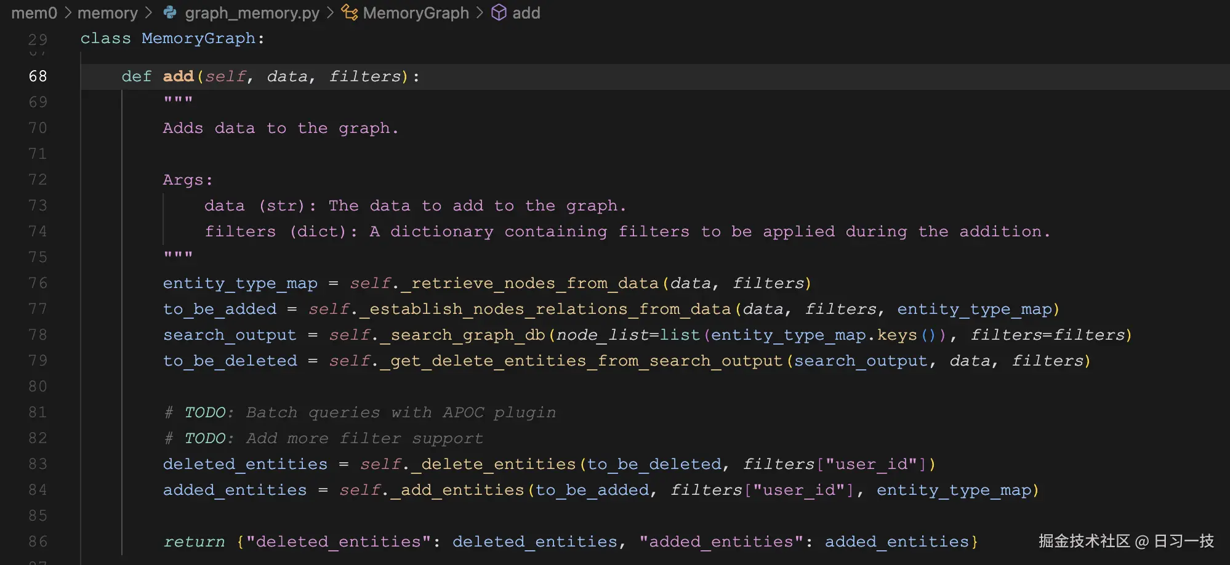
Task: Expand the chevron after mem0 breadcrumb
Action: 69,12
